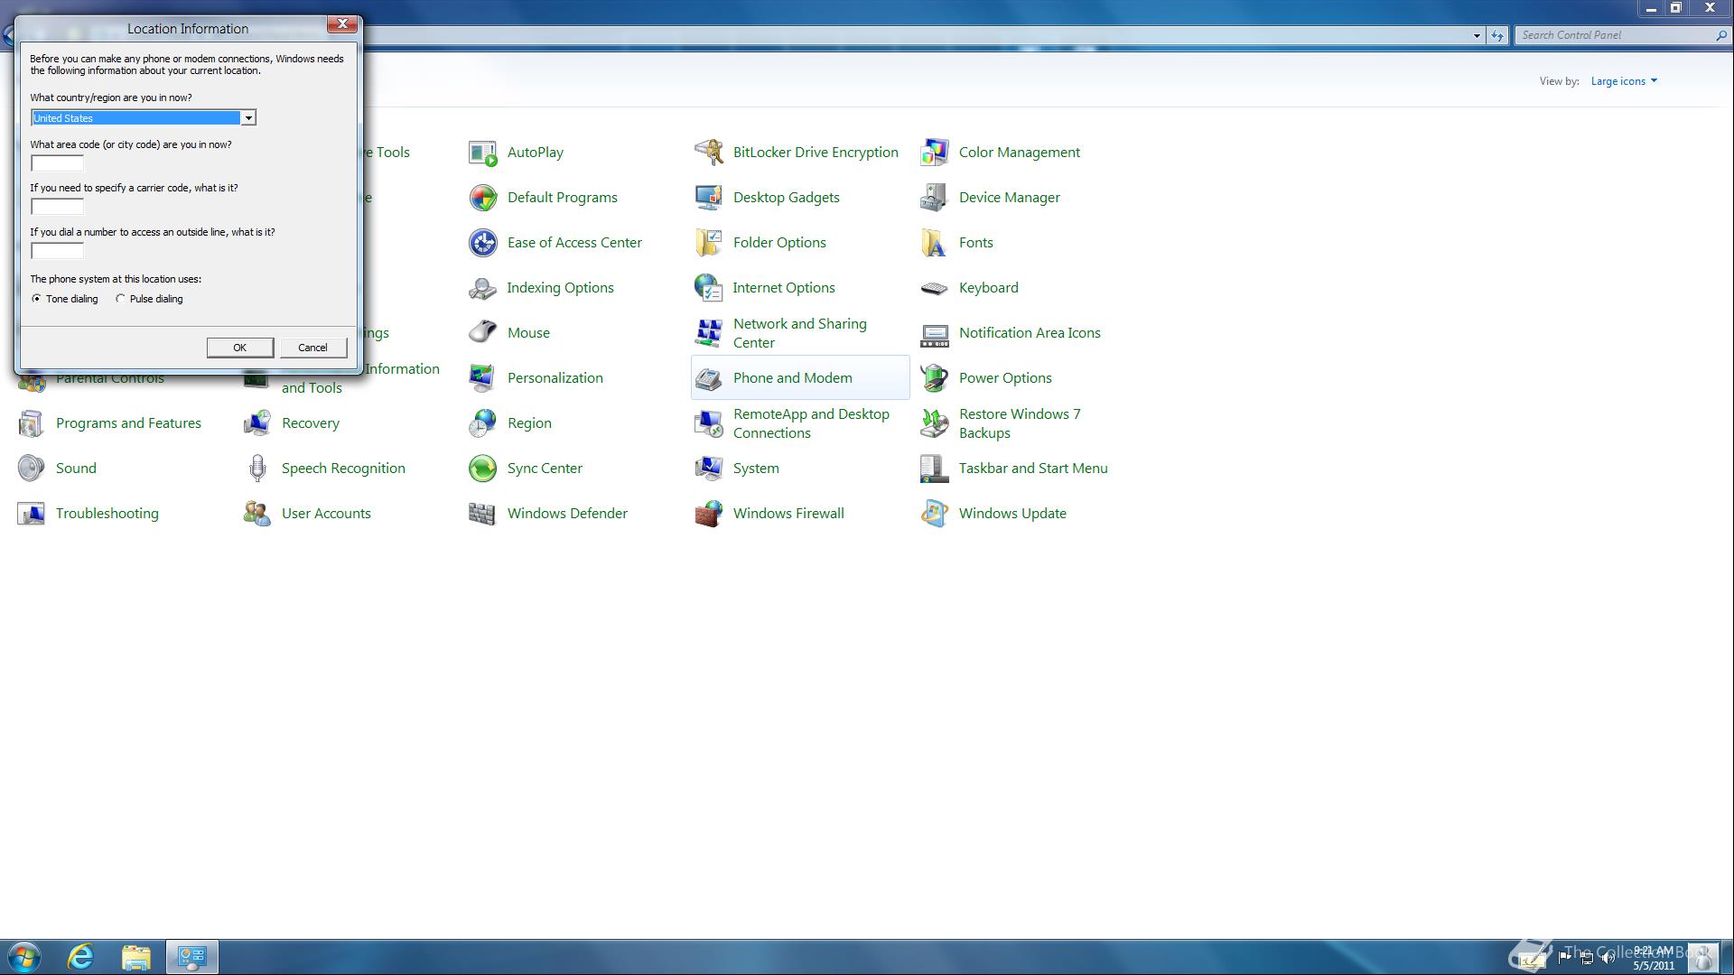The width and height of the screenshot is (1734, 975).
Task: Click Control Panel taskbar button
Action: click(191, 957)
